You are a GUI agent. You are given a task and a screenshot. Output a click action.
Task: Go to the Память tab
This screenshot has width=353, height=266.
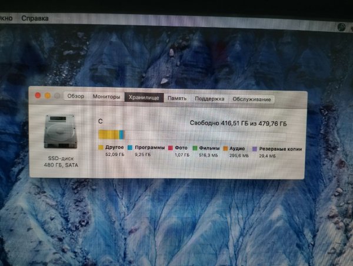click(177, 98)
